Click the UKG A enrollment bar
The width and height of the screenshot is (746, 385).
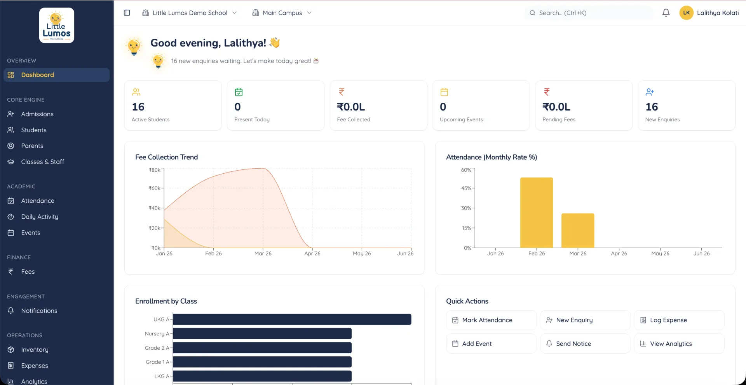pos(292,319)
